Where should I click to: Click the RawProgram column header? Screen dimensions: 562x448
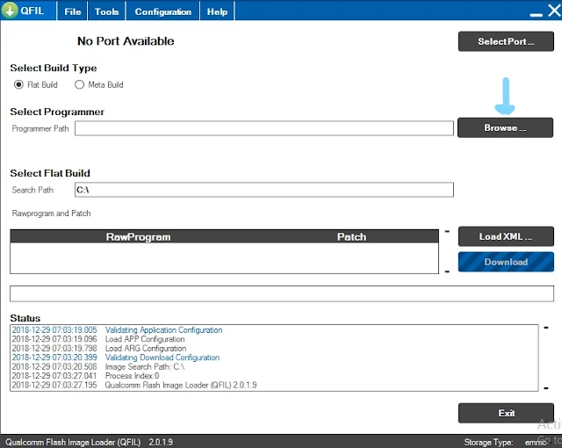tap(139, 237)
